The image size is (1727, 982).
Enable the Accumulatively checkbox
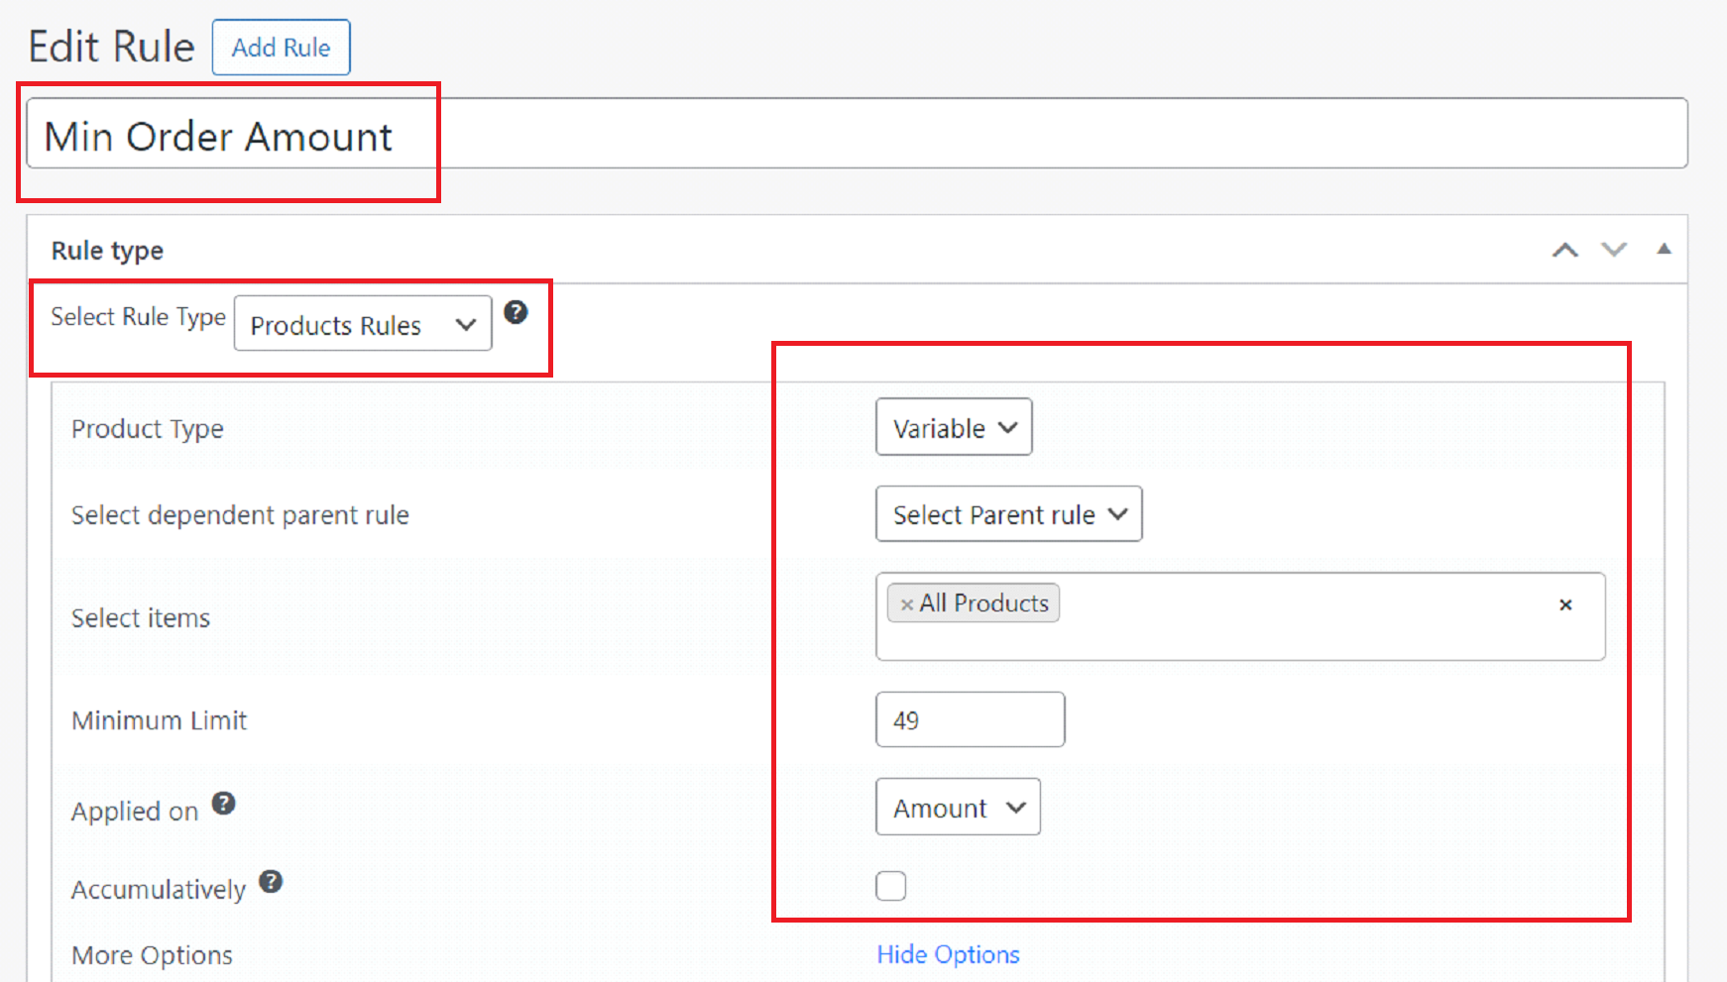pos(890,885)
